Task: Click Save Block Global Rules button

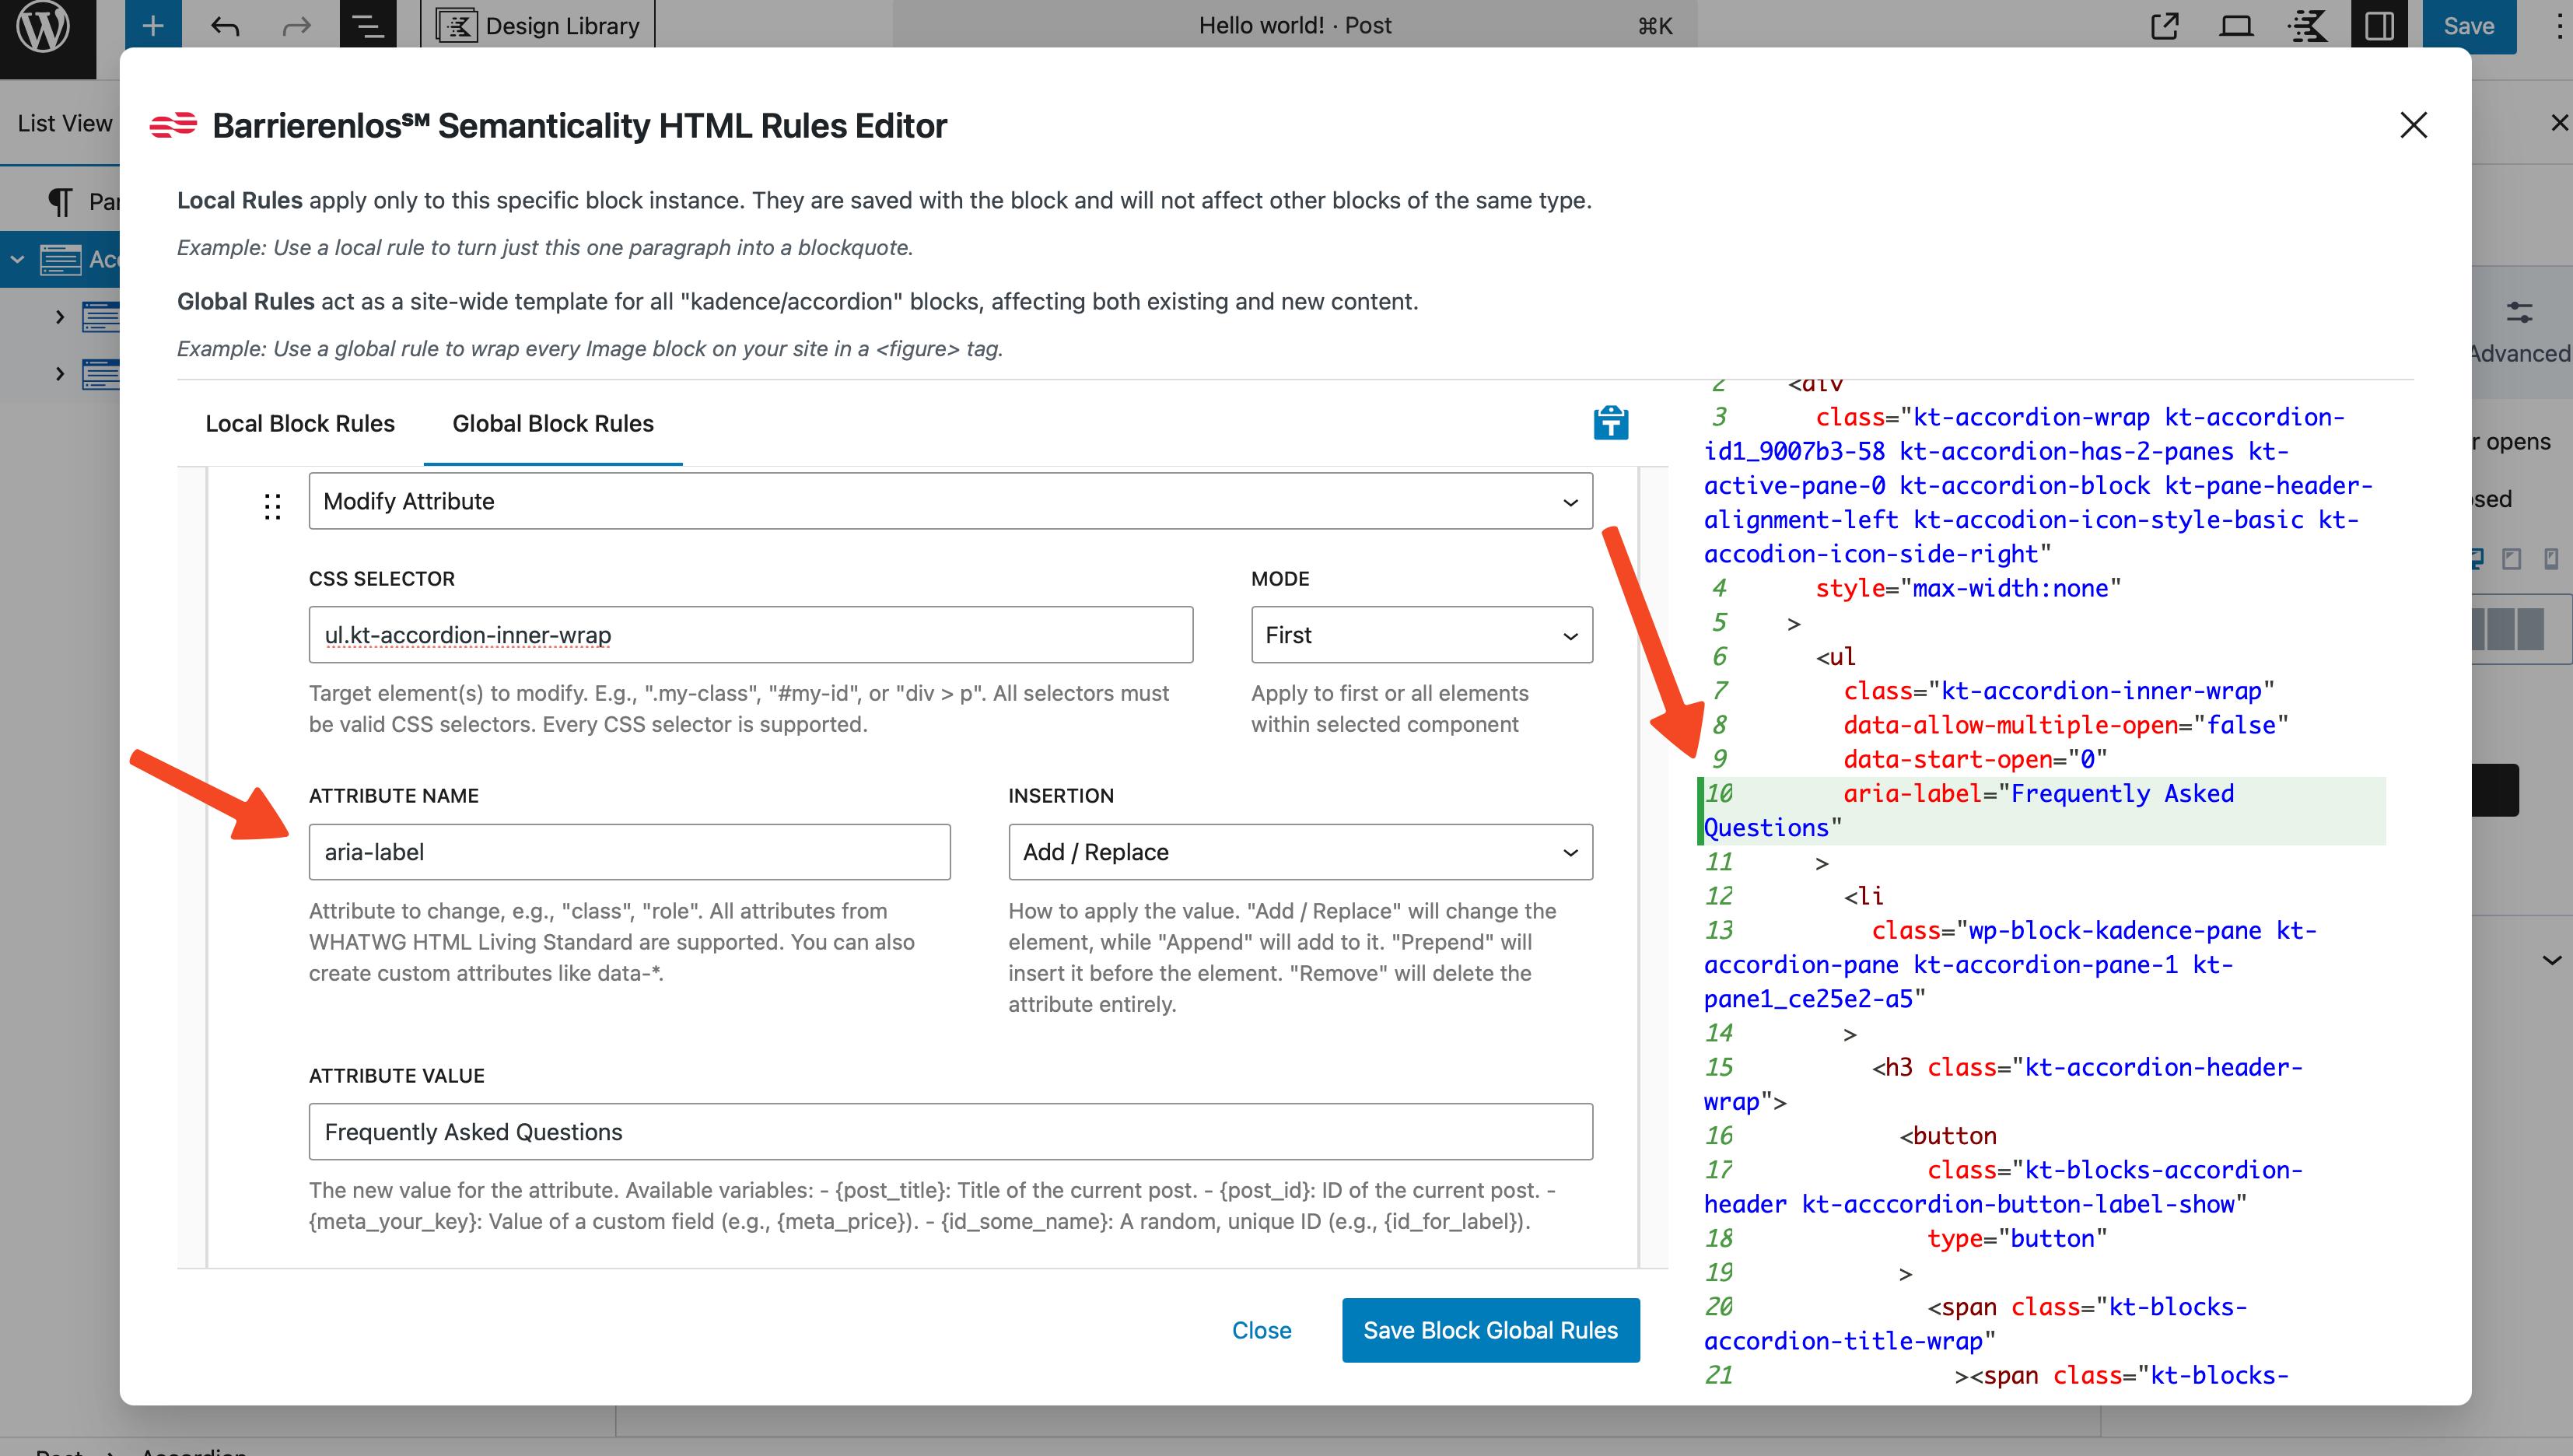Action: [x=1490, y=1330]
